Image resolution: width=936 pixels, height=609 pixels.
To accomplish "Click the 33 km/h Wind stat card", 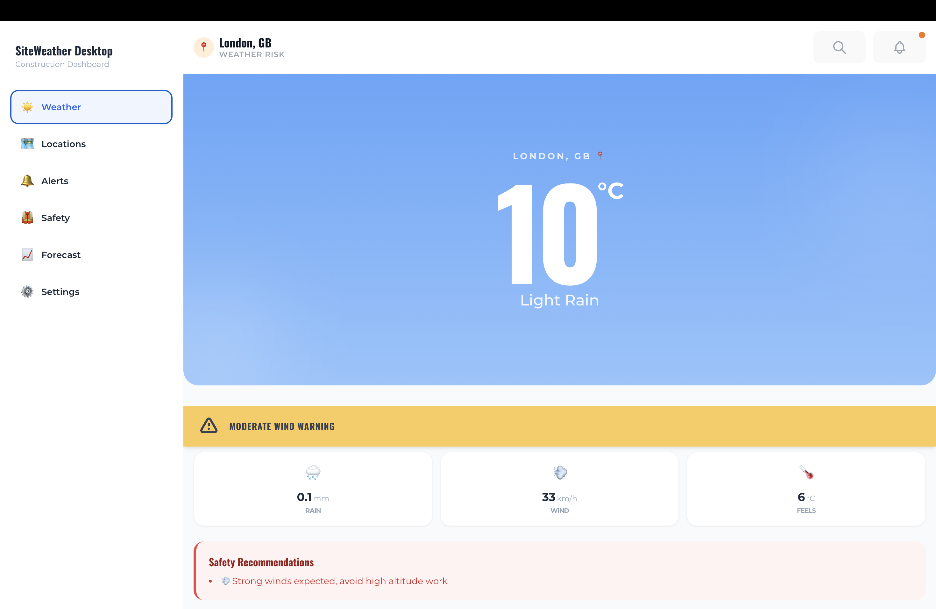I will [x=559, y=489].
